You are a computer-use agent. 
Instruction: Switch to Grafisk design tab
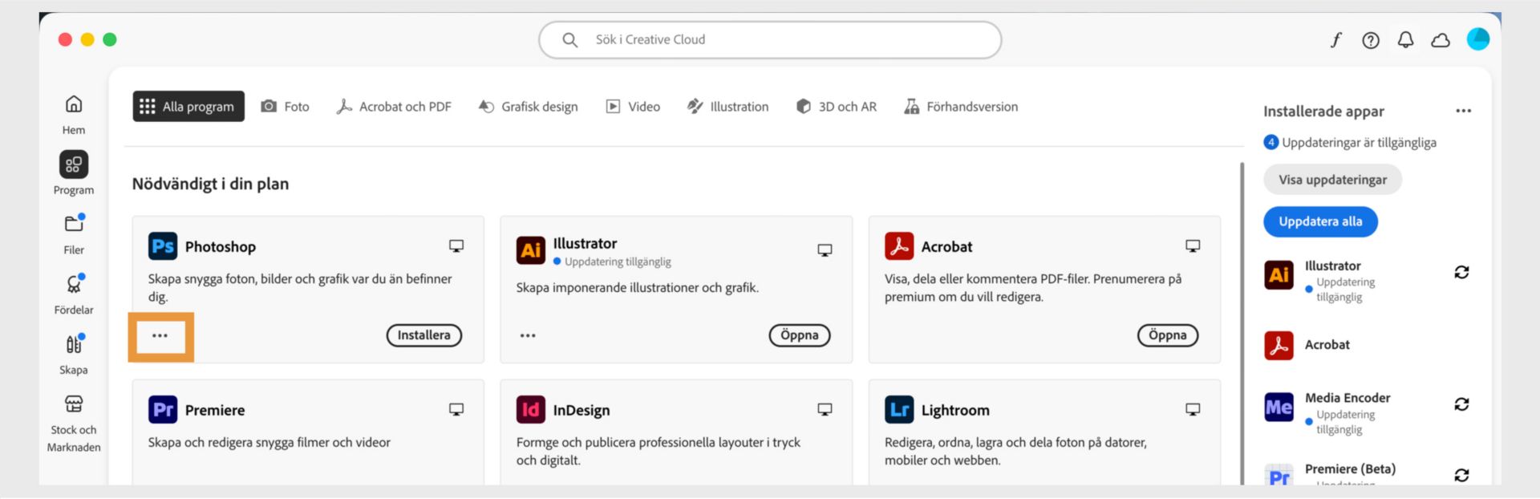click(x=528, y=107)
